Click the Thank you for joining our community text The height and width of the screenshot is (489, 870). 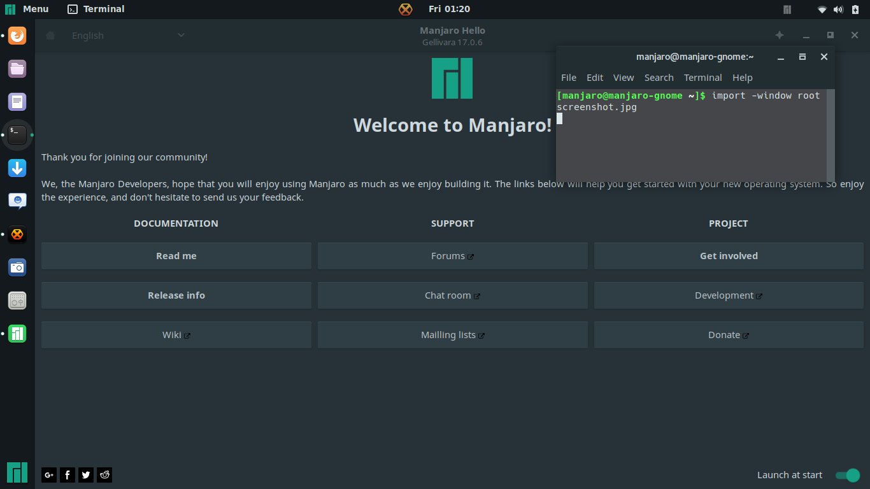click(x=124, y=157)
